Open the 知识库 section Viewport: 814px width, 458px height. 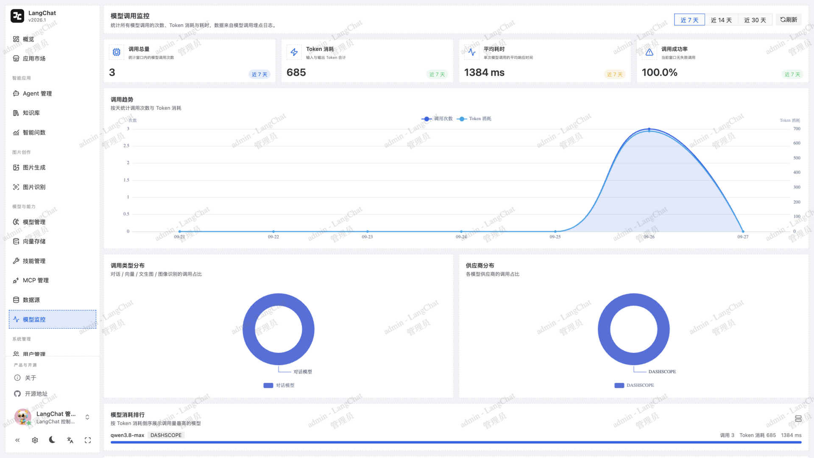(53, 113)
